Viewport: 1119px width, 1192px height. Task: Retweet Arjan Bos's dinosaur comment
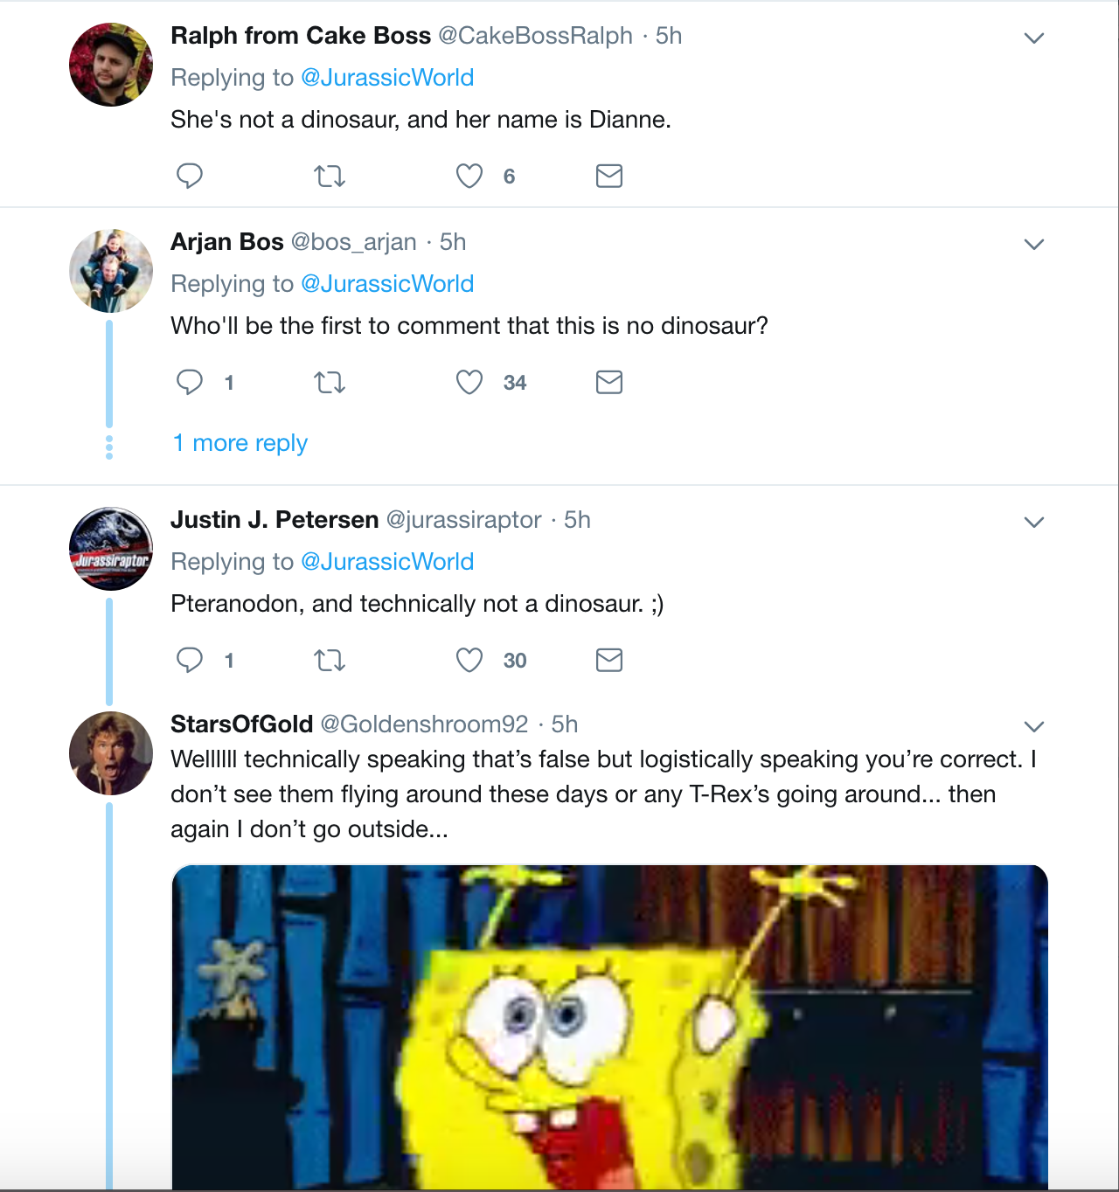(x=330, y=383)
